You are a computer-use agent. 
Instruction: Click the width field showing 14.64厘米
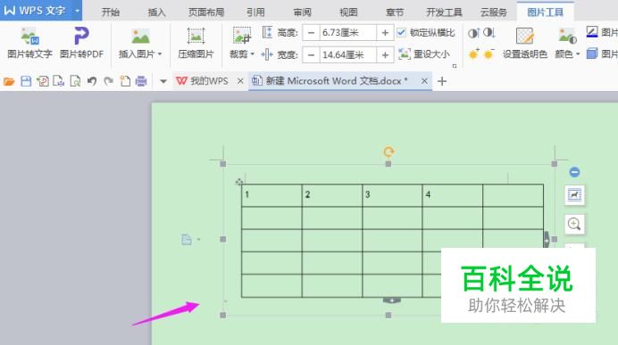(x=348, y=54)
